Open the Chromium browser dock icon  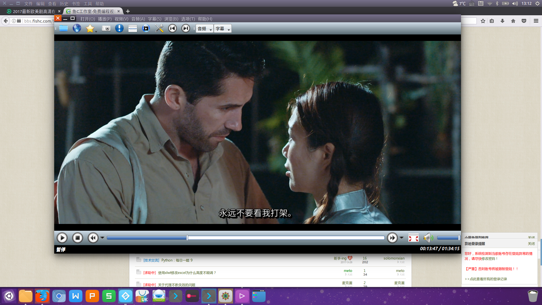(x=59, y=296)
